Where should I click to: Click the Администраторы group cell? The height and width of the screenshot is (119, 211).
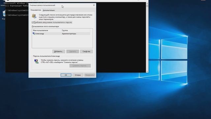[69, 34]
